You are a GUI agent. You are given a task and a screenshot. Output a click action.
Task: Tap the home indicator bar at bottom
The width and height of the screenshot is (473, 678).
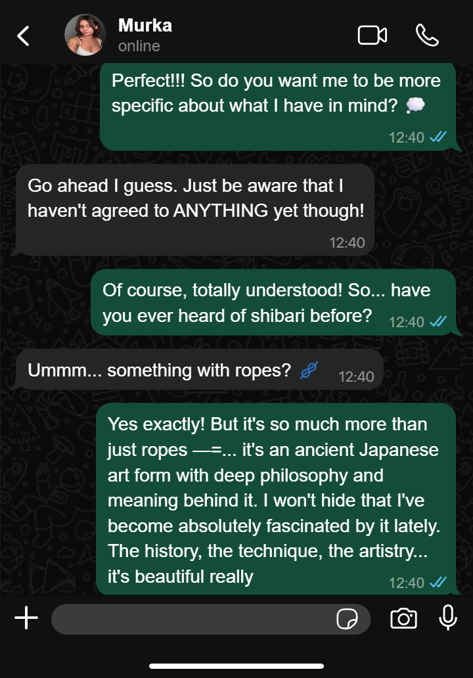tap(236, 666)
